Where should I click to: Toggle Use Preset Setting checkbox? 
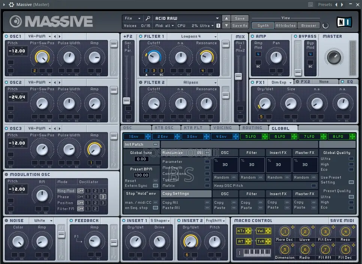tap(351, 182)
